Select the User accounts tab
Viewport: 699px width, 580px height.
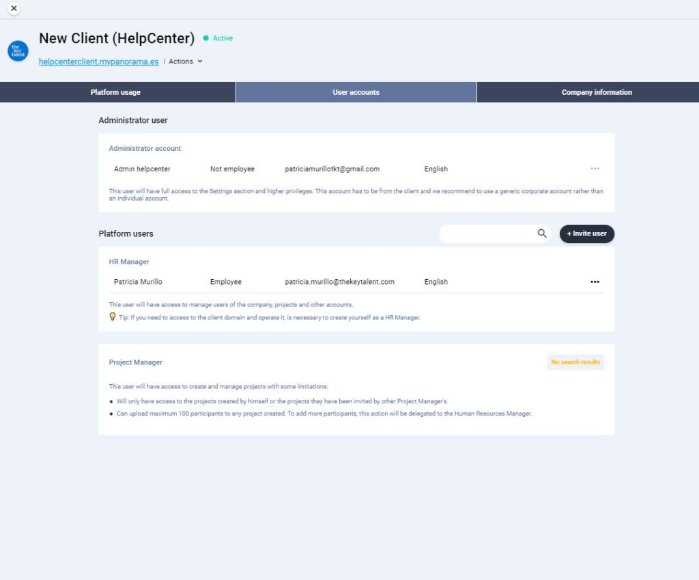[x=356, y=92]
